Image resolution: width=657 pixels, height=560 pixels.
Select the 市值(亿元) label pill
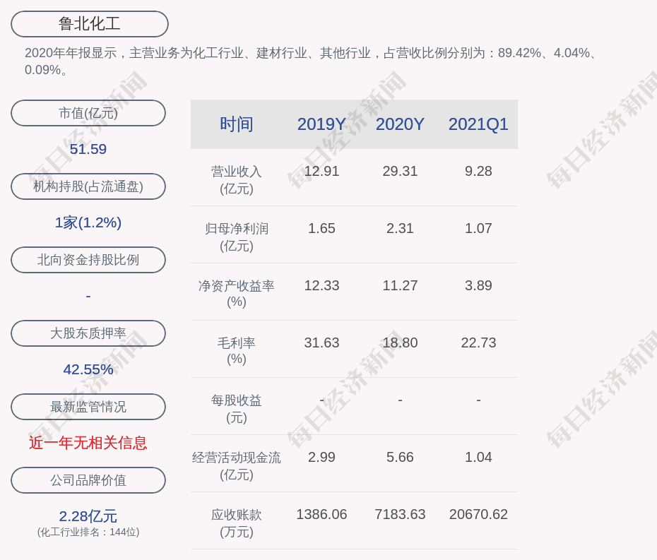[88, 113]
